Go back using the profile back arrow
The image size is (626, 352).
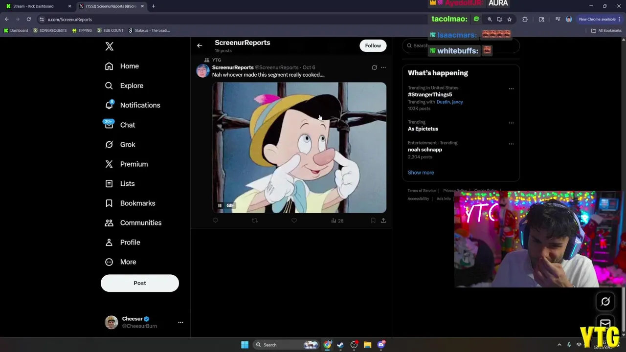coord(200,45)
